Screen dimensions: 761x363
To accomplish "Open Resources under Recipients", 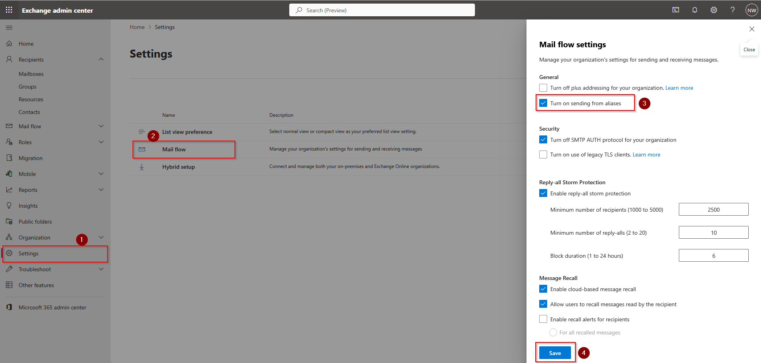I will point(31,99).
